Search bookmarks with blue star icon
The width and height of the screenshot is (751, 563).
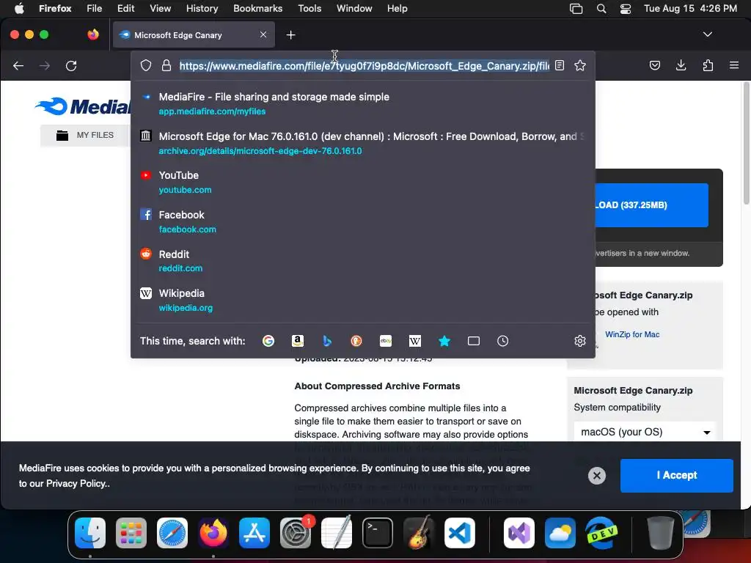444,341
